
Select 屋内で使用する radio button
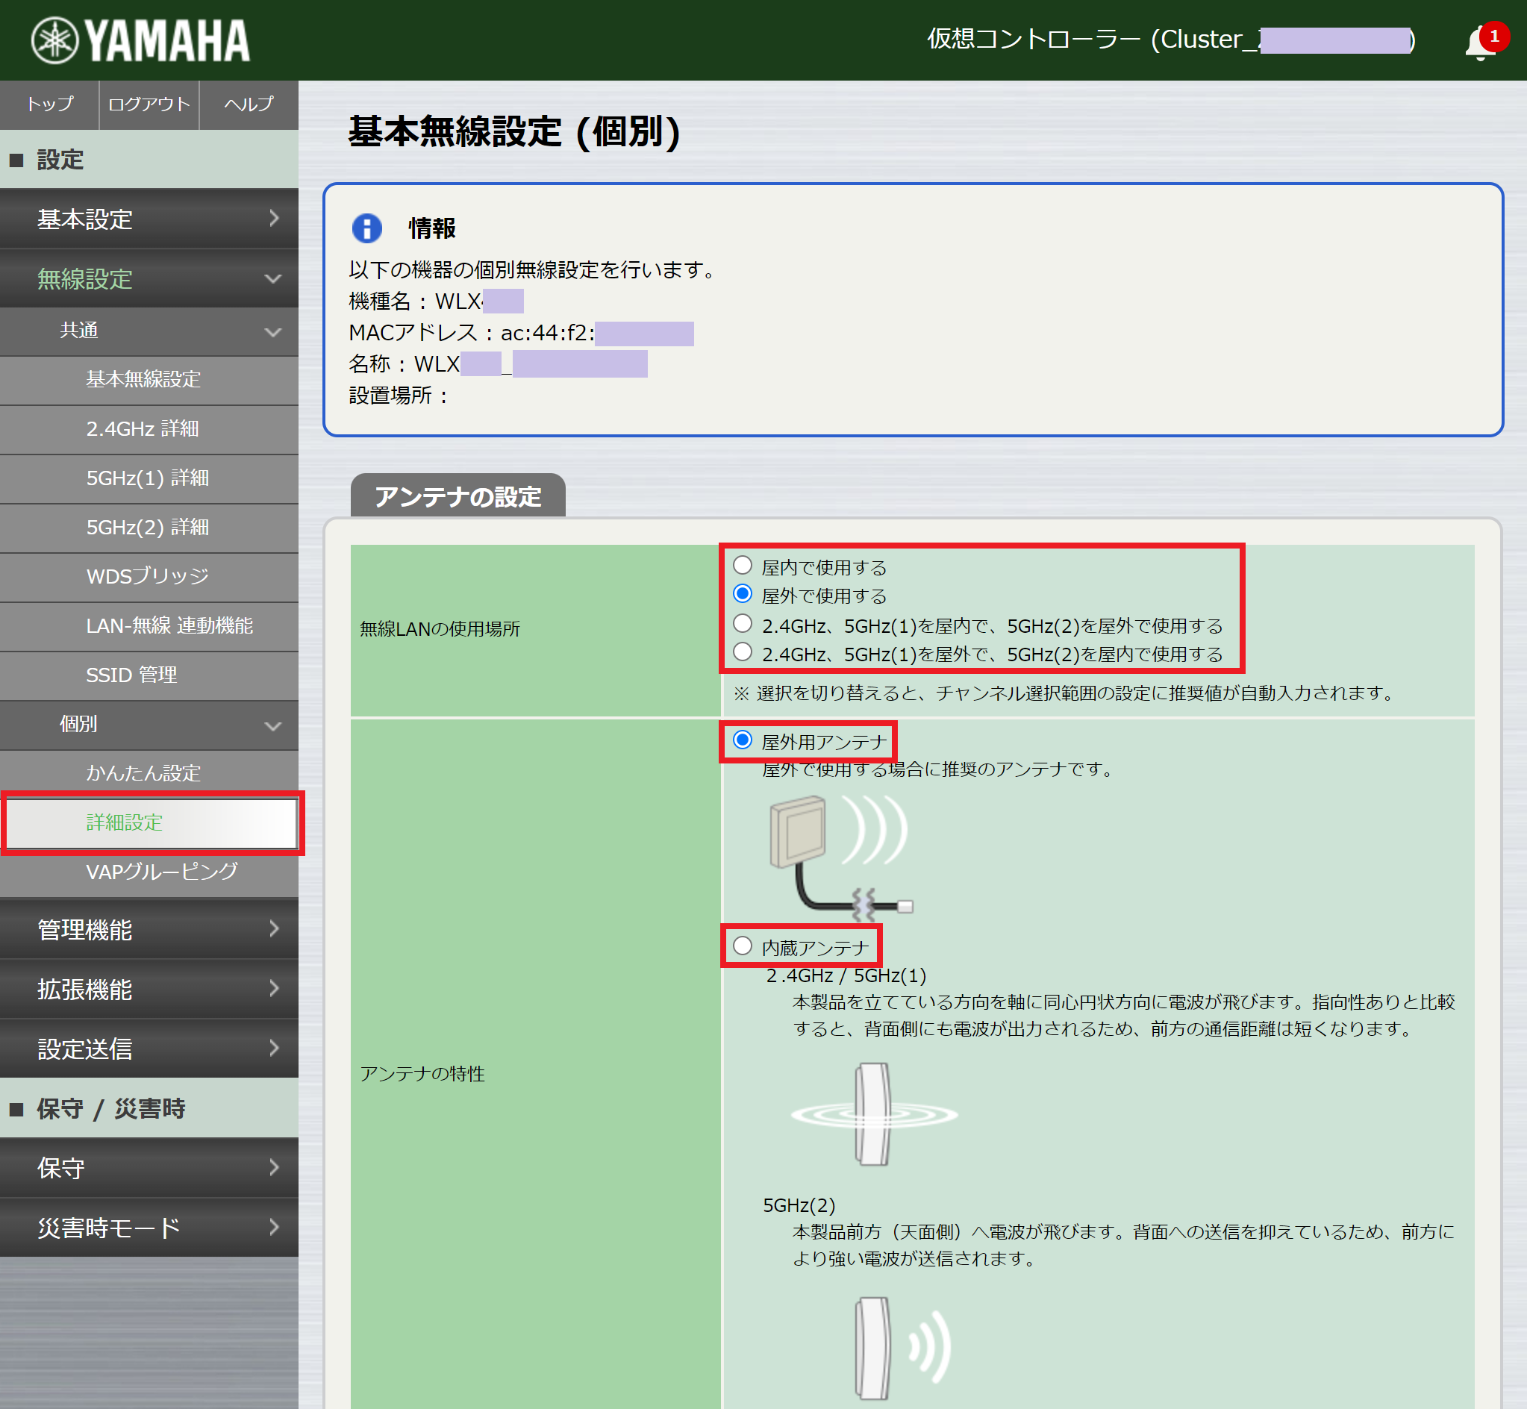point(740,566)
